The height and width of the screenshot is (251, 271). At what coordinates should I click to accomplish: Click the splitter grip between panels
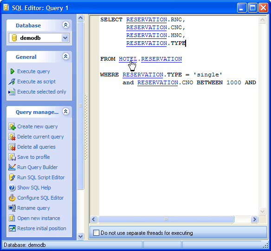click(86, 128)
